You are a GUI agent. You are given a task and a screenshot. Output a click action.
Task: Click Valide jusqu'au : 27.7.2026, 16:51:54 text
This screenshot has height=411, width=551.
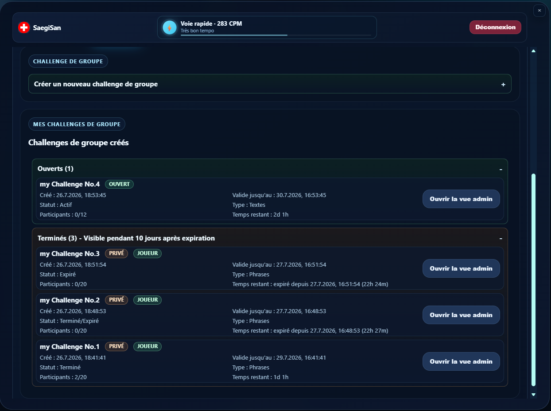pos(279,265)
